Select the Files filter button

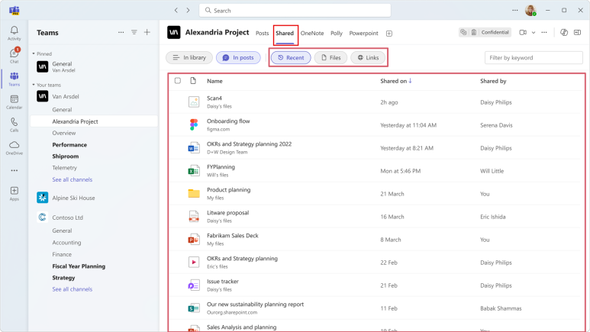pos(330,57)
